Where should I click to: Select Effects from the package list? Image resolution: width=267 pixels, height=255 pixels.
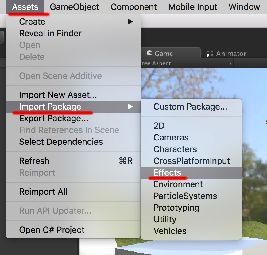click(x=191, y=173)
